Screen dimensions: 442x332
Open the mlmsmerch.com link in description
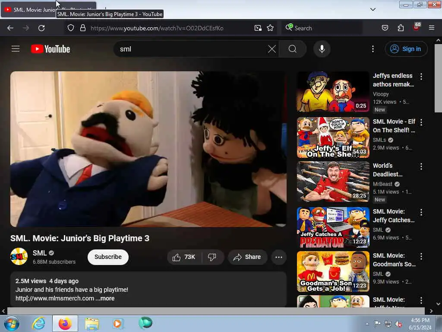coord(55,298)
